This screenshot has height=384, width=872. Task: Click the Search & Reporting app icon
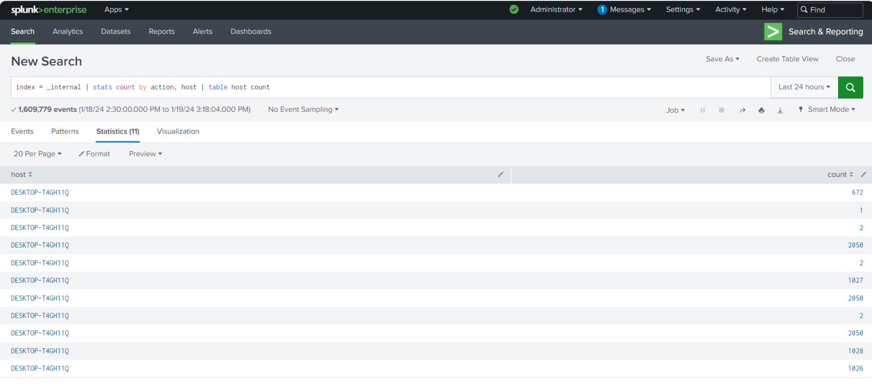point(773,31)
